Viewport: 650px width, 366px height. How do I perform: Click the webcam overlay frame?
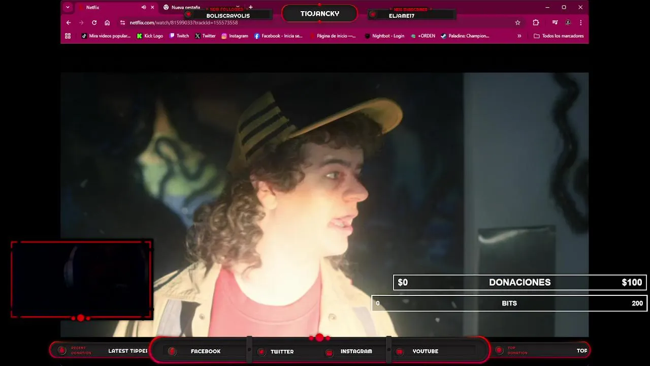point(81,280)
